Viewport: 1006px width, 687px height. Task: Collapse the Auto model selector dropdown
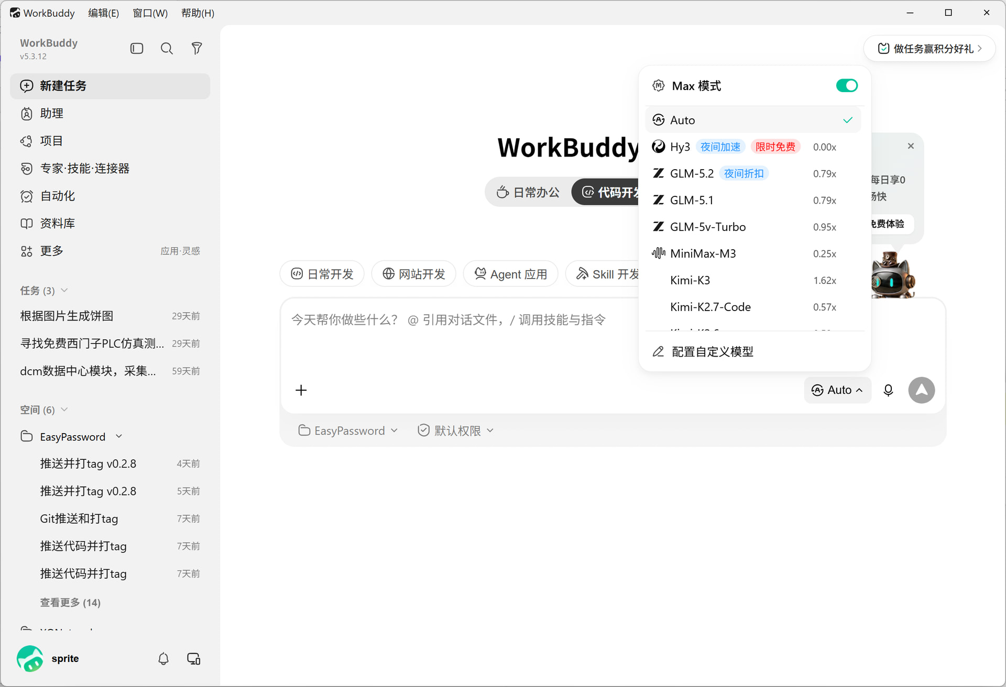[837, 390]
